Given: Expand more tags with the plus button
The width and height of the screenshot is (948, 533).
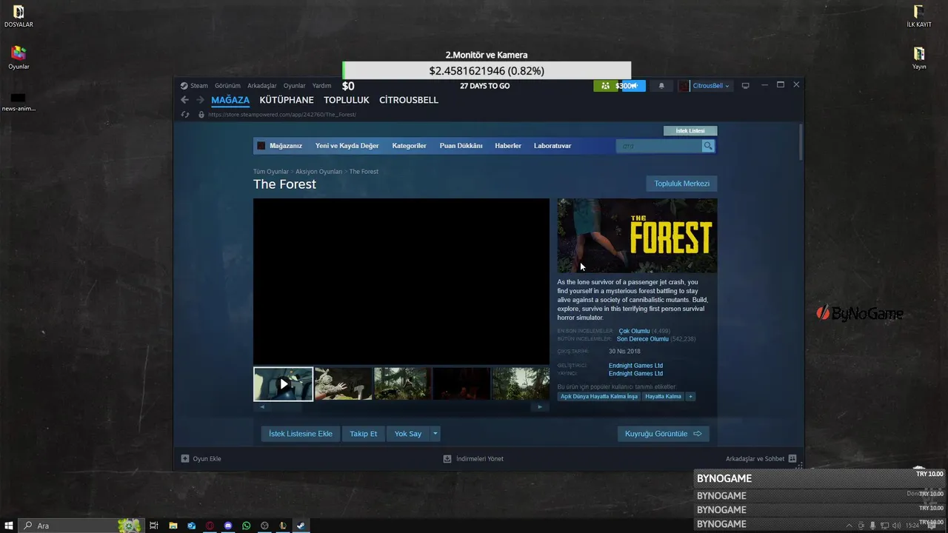Looking at the screenshot, I should [x=690, y=397].
